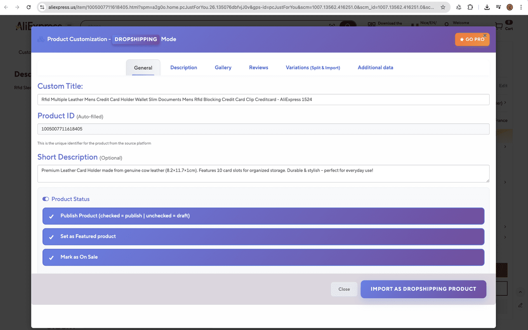Switch to the General tab
528x330 pixels.
[143, 68]
